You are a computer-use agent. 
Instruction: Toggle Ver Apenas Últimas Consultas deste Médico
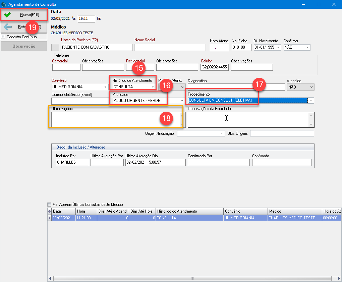coord(50,204)
